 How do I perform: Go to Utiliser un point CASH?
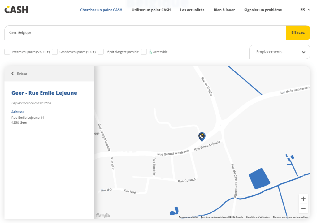(x=151, y=10)
